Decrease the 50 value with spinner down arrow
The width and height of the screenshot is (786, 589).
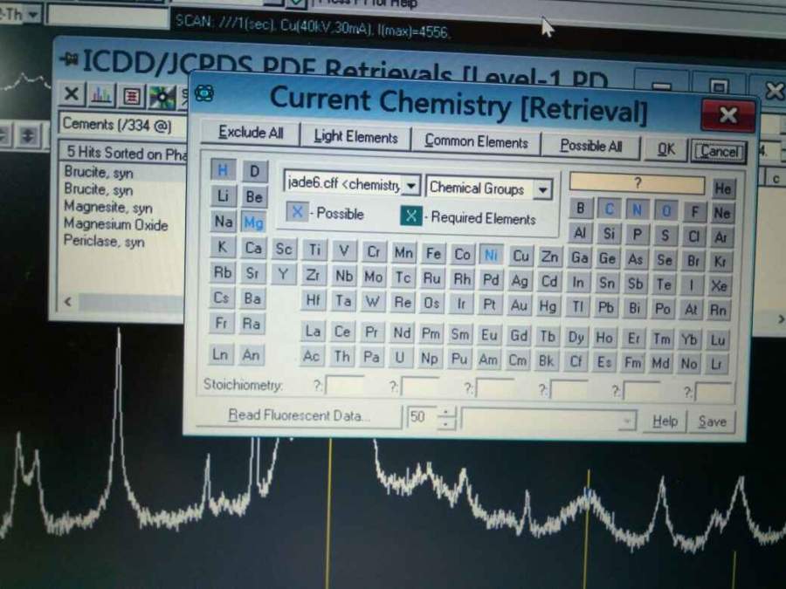tap(446, 424)
